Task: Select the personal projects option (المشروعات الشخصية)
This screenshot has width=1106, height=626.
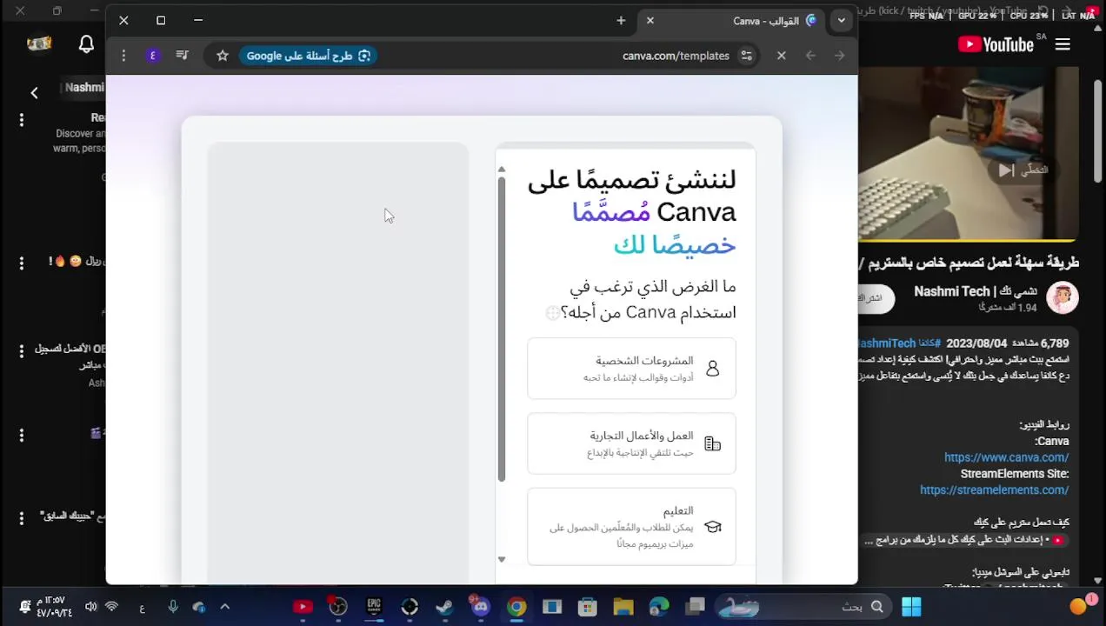Action: point(631,369)
